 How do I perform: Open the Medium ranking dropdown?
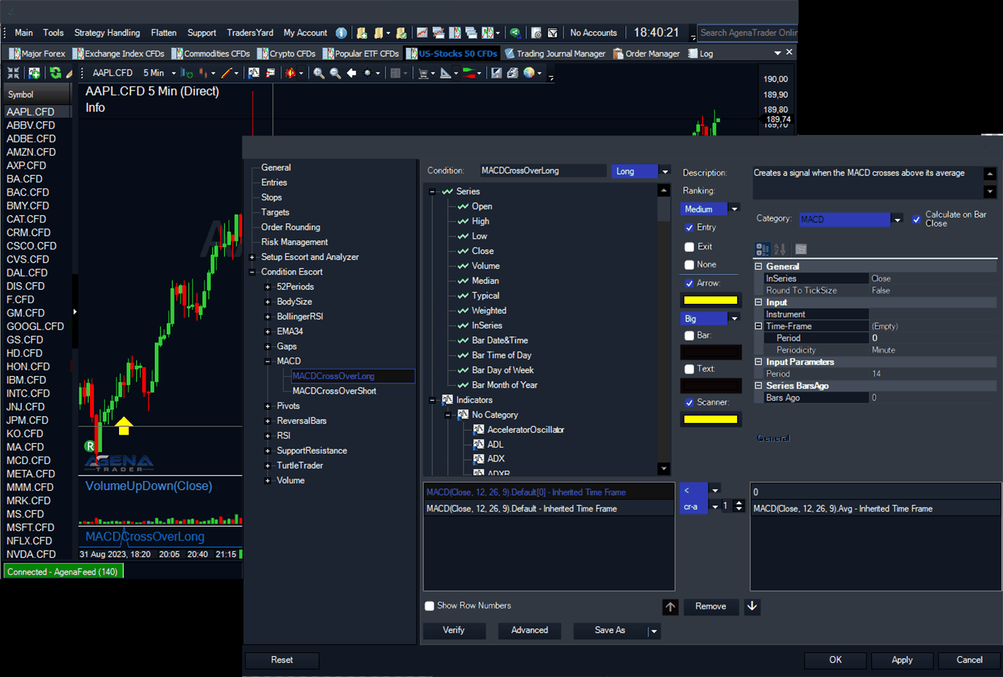click(734, 209)
